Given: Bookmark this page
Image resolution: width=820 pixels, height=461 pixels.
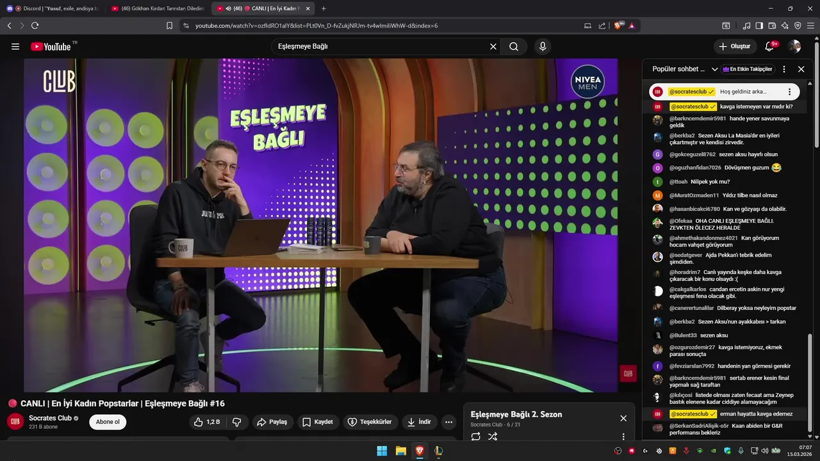Looking at the screenshot, I should pyautogui.click(x=169, y=26).
